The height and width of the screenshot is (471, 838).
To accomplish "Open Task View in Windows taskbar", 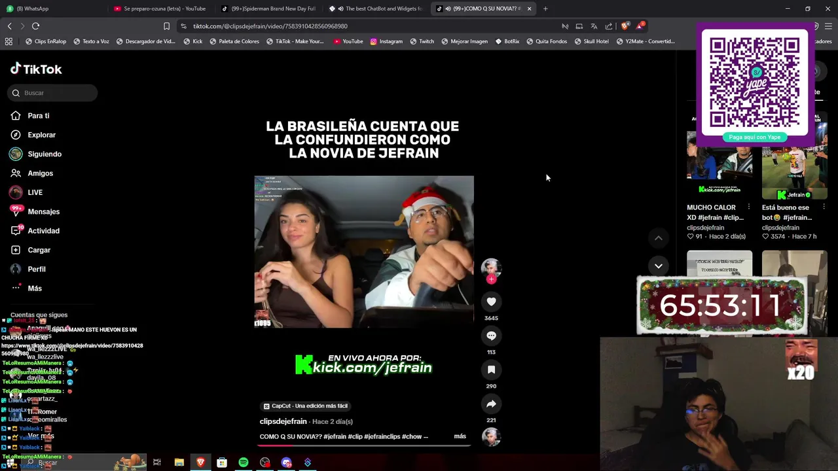I will [157, 462].
